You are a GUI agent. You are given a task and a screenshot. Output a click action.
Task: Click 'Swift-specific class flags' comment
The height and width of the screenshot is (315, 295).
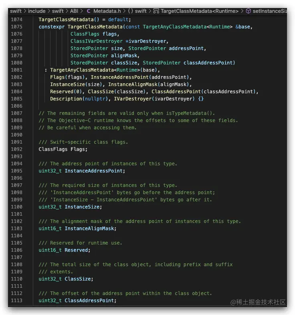[x=83, y=142]
